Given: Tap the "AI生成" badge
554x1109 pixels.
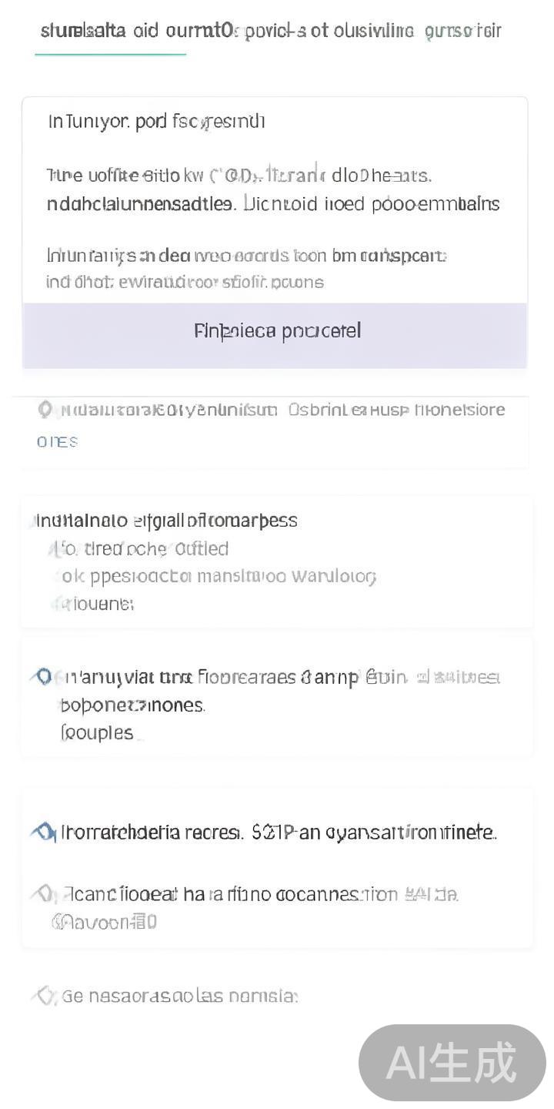Looking at the screenshot, I should [x=452, y=1062].
